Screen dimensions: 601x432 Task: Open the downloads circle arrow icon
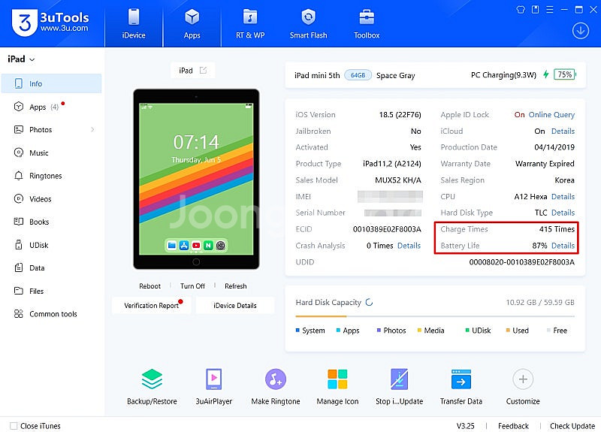tap(581, 31)
